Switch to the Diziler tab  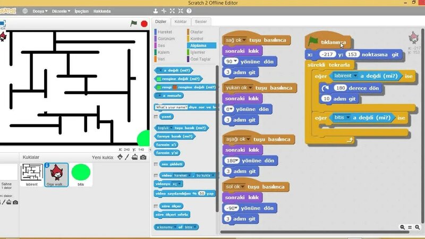click(x=161, y=21)
